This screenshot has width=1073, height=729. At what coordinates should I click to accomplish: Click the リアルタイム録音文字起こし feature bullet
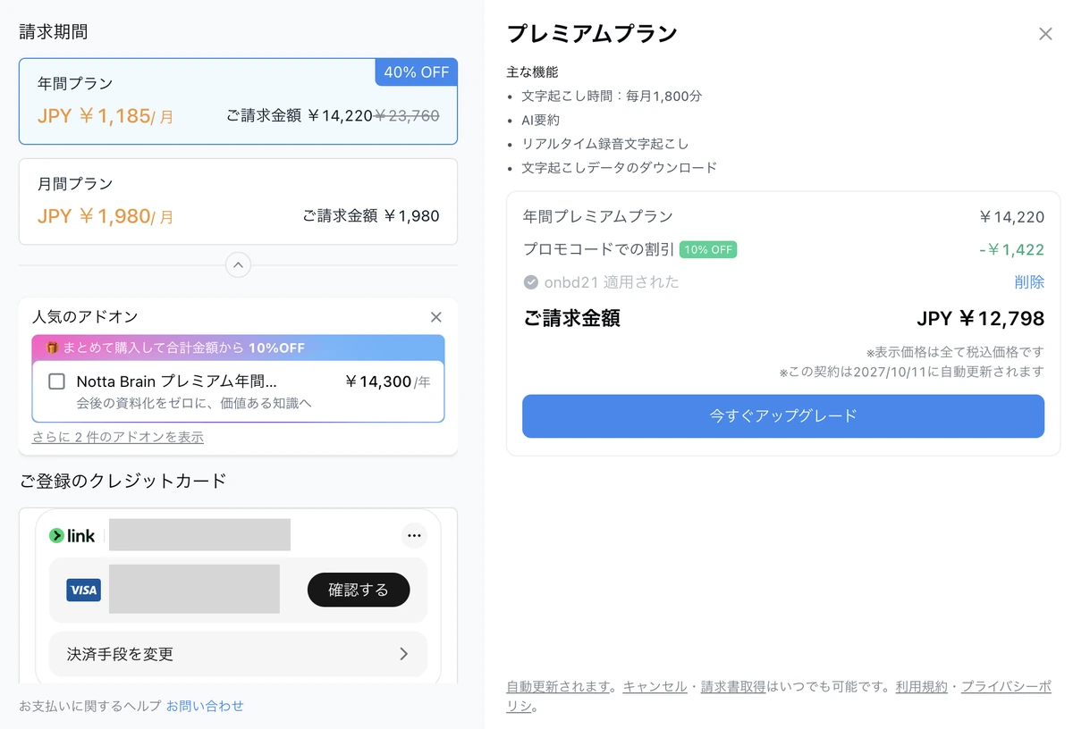coord(605,144)
